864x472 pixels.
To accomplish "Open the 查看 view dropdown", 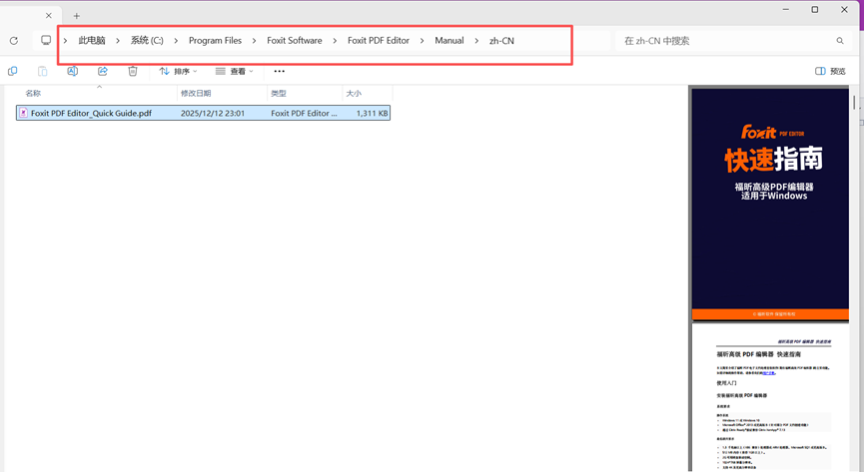I will pos(235,72).
